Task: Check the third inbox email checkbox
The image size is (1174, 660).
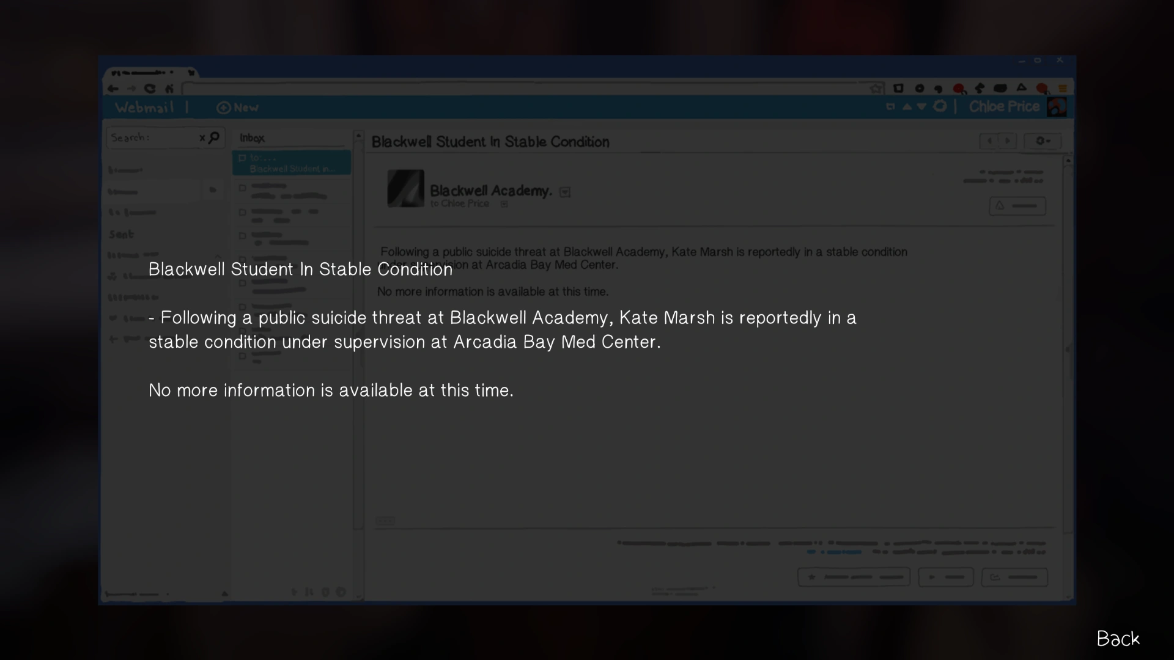Action: pyautogui.click(x=242, y=212)
